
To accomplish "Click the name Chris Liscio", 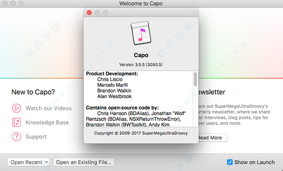I will tap(110, 79).
